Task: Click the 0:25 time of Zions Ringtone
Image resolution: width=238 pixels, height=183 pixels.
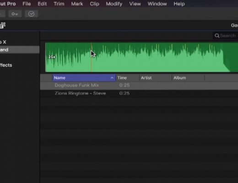Action: (x=124, y=93)
